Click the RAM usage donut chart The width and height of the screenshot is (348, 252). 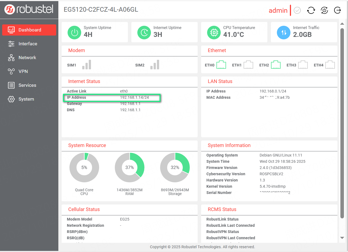pyautogui.click(x=129, y=168)
